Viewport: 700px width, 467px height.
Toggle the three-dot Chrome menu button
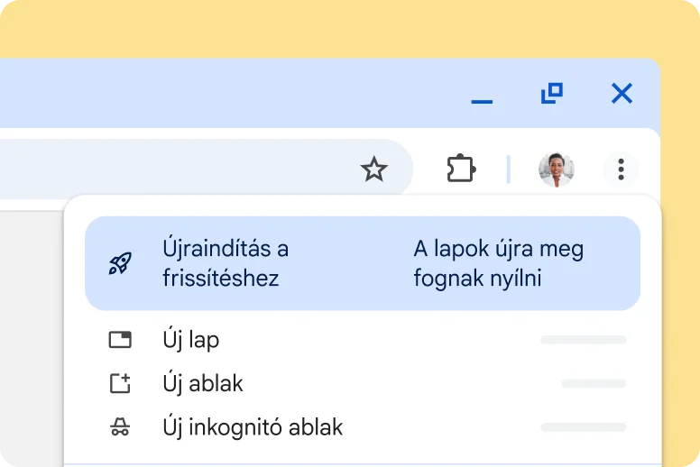coord(621,169)
